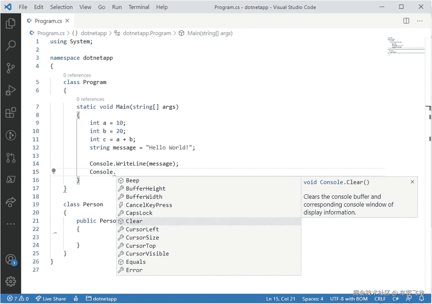This screenshot has height=304, width=432.
Task: Click line number 19 in the gutter
Action: click(x=36, y=204)
